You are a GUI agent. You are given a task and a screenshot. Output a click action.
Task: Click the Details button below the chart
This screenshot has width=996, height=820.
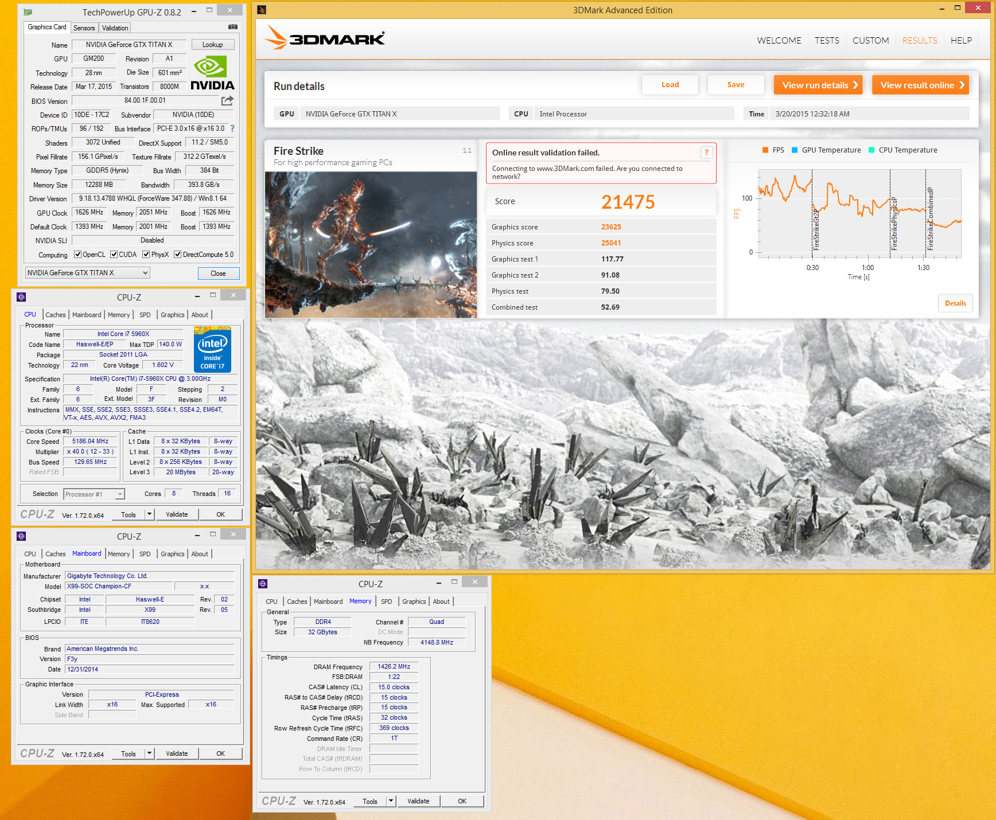pyautogui.click(x=955, y=303)
